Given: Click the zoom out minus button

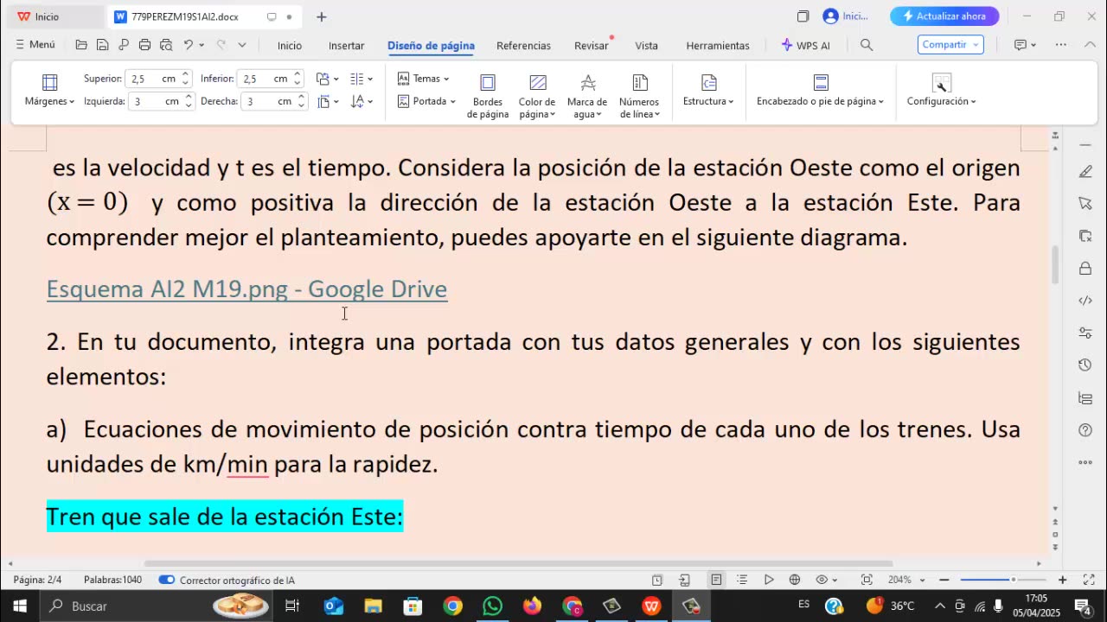Looking at the screenshot, I should tap(944, 580).
